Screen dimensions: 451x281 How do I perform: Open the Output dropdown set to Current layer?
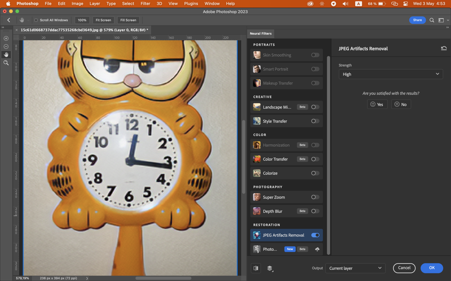coord(355,268)
